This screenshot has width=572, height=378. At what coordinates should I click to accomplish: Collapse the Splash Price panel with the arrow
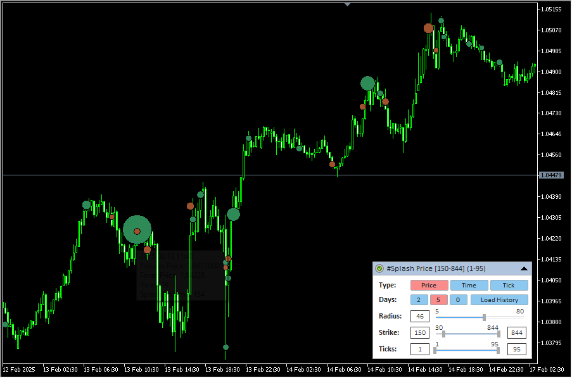[524, 268]
